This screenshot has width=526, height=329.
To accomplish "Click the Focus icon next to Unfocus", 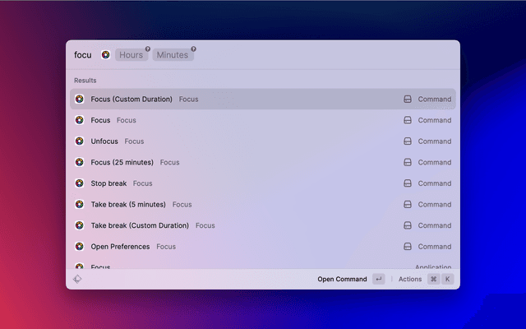I will tap(80, 141).
